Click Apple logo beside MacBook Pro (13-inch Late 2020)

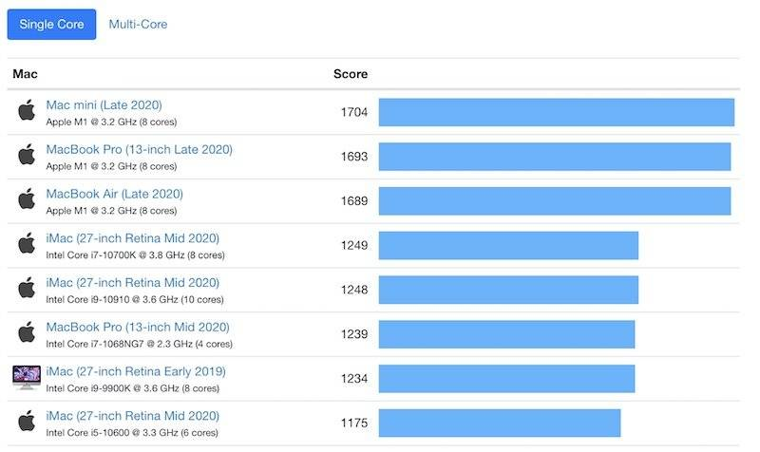(27, 155)
